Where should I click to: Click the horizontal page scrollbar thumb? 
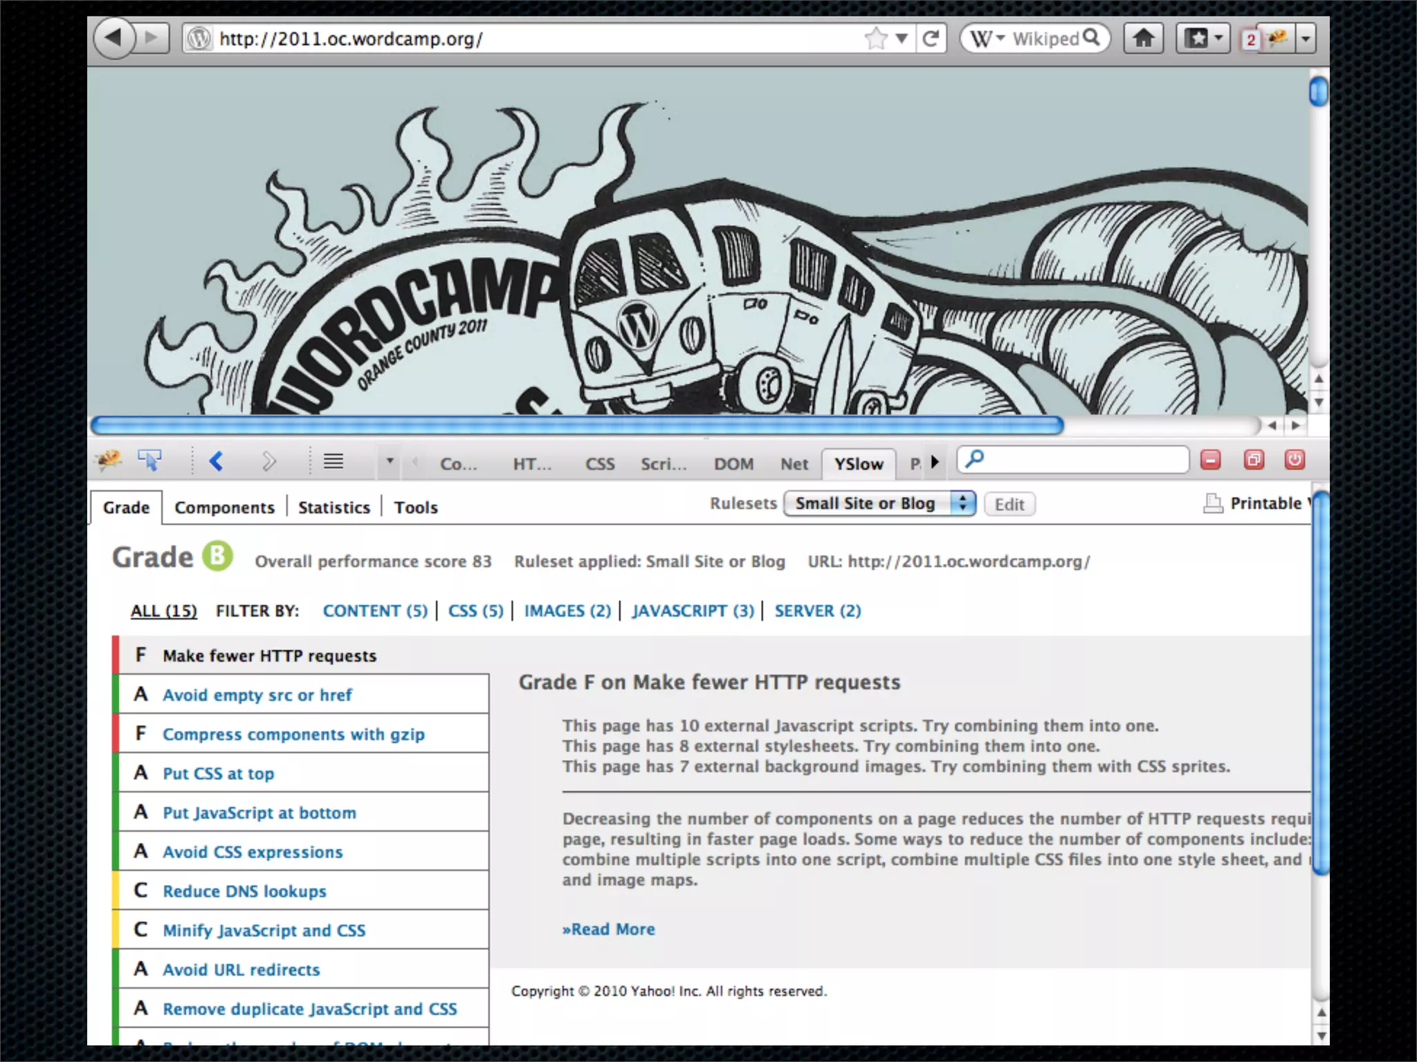[x=576, y=425]
